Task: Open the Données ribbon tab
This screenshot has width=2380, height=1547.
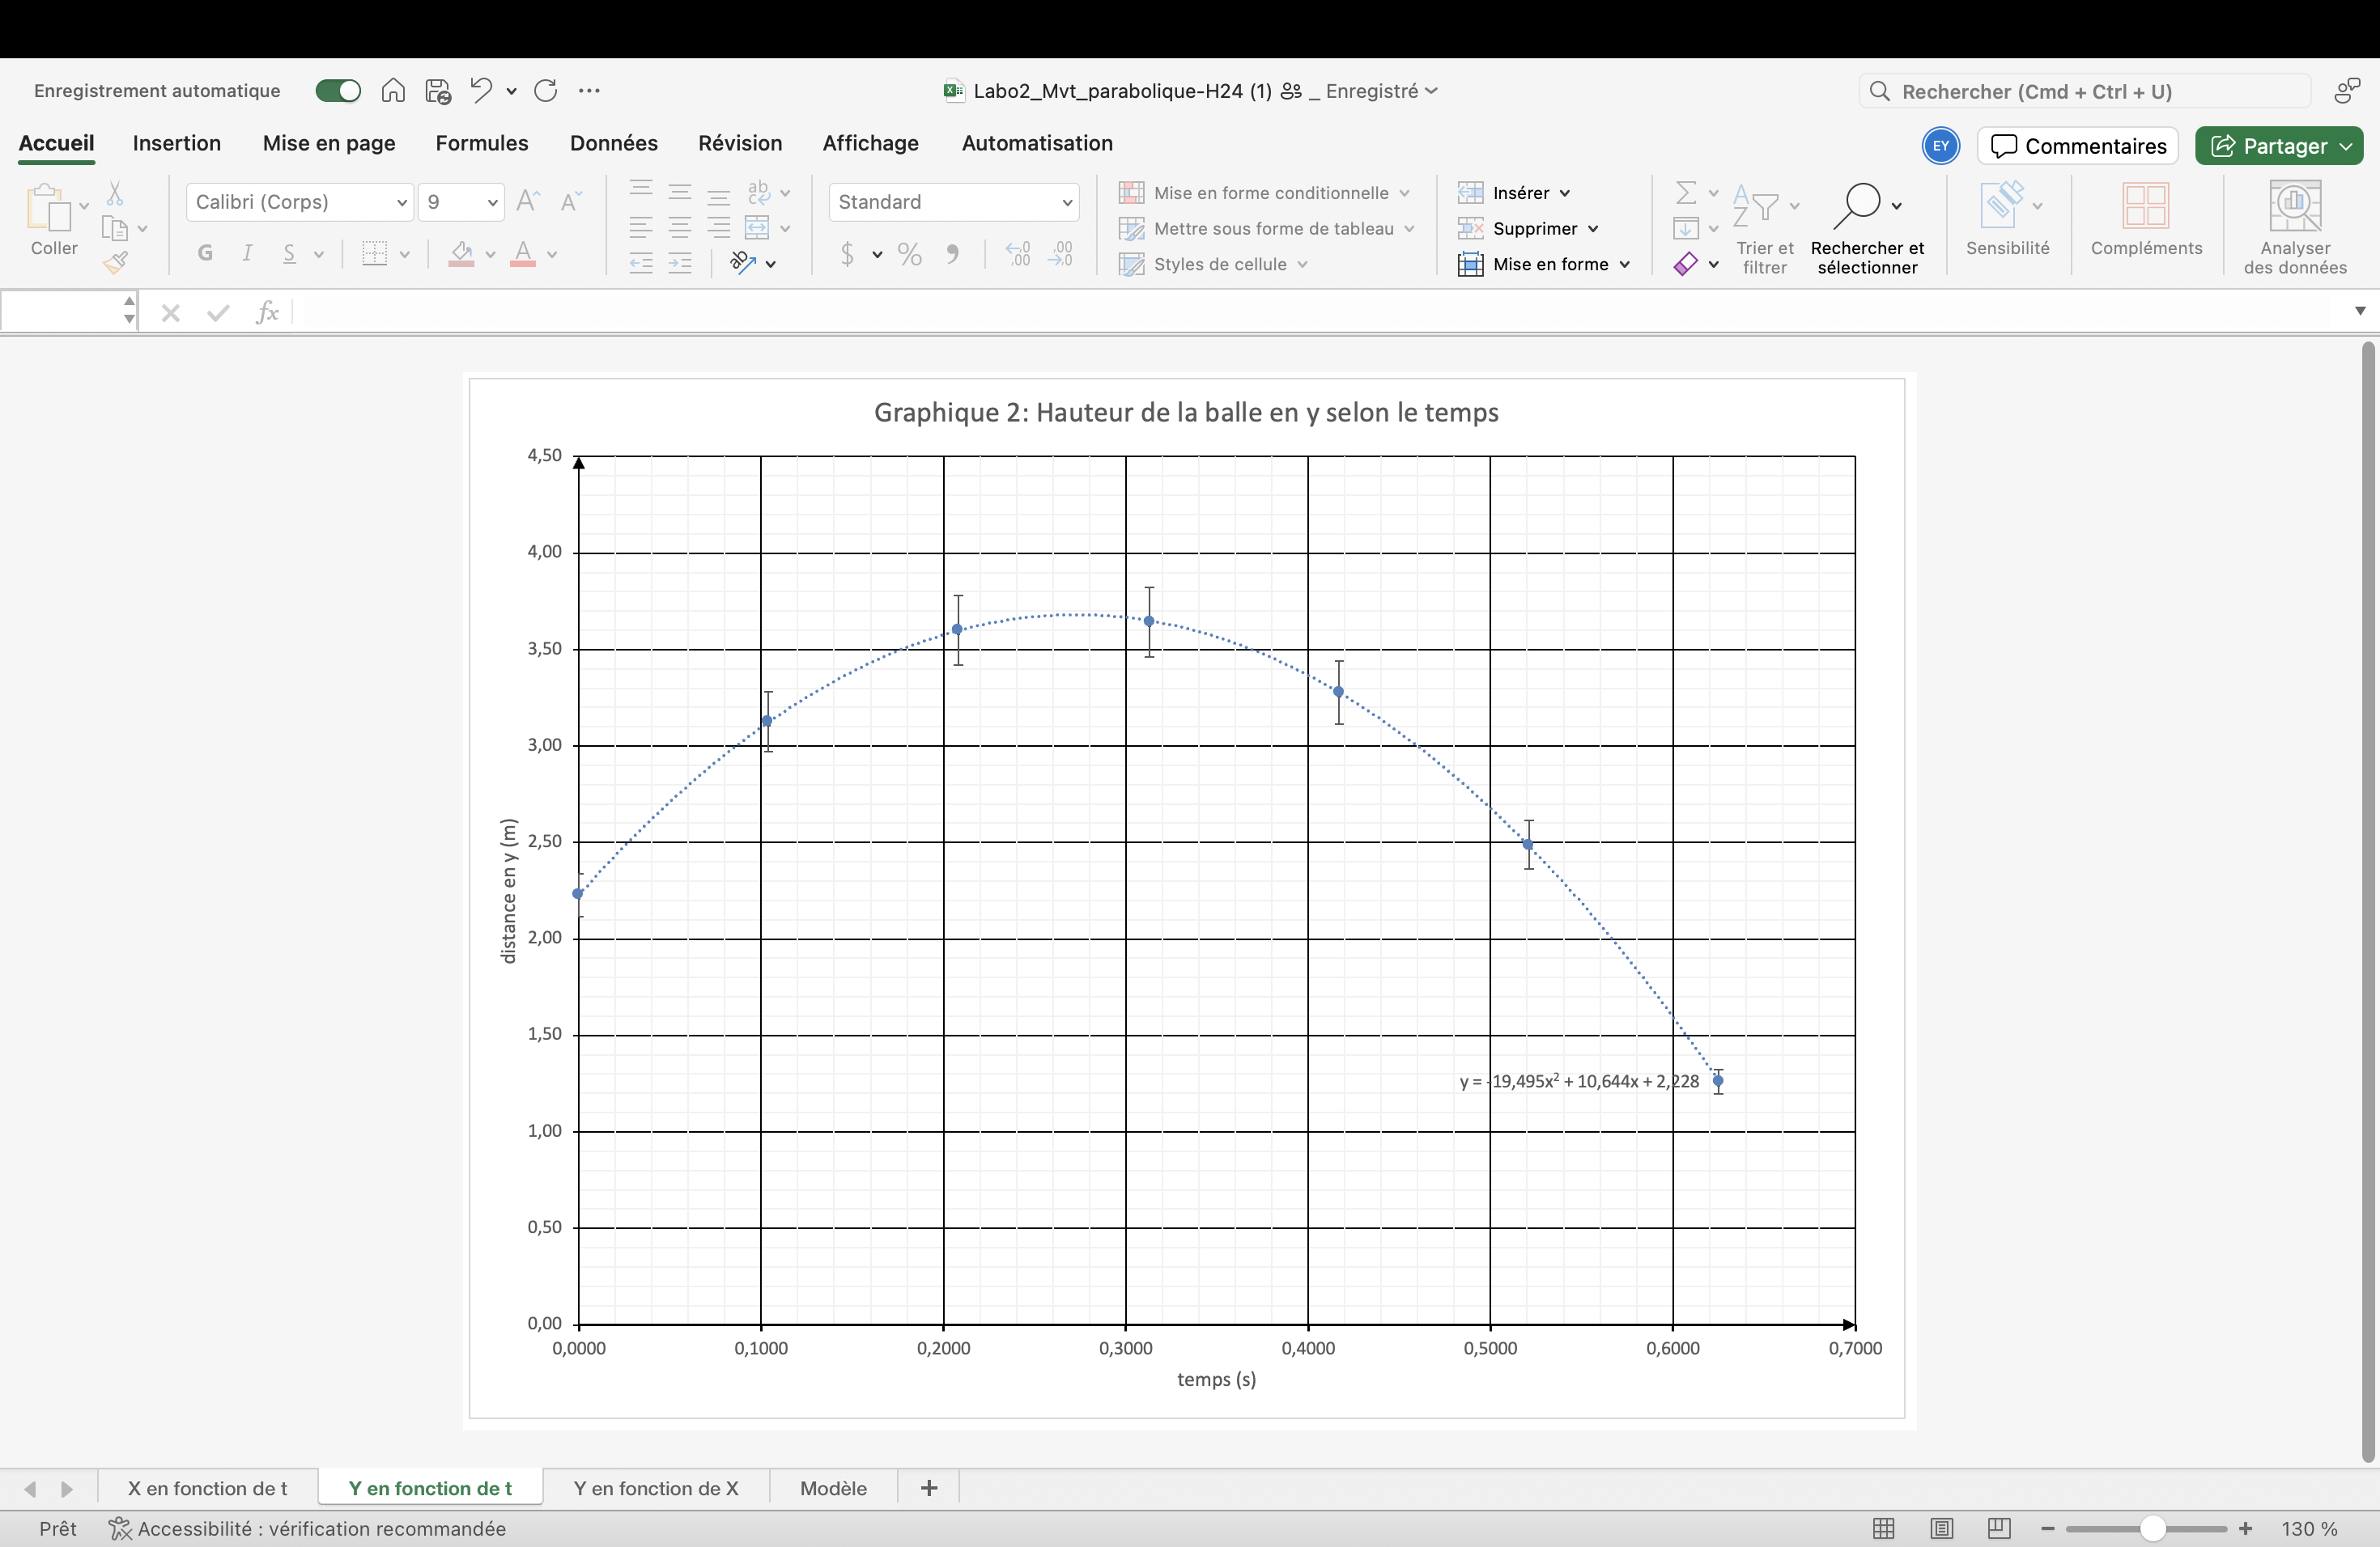Action: 614,143
